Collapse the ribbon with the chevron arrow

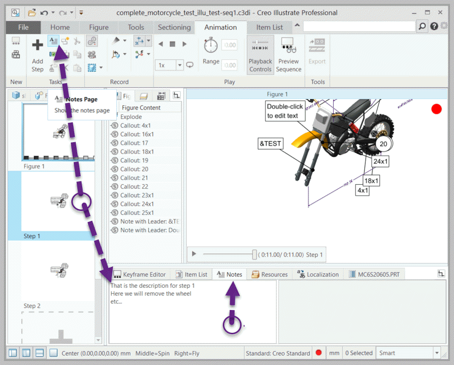coord(297,26)
